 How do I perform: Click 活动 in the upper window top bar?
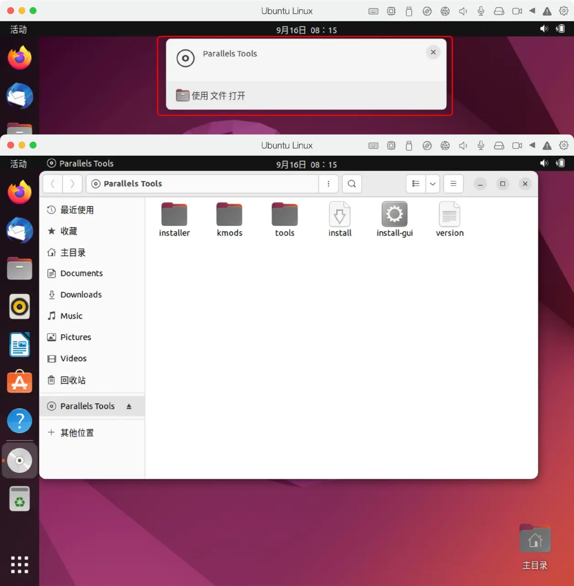(x=18, y=30)
